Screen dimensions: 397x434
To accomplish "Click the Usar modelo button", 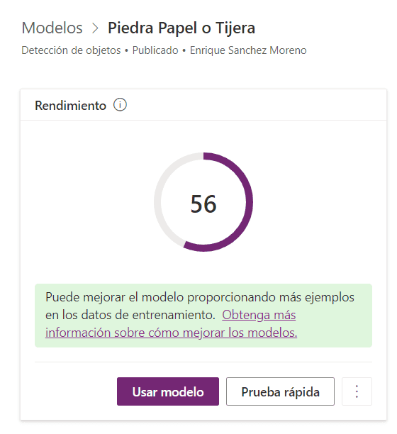I will [168, 391].
